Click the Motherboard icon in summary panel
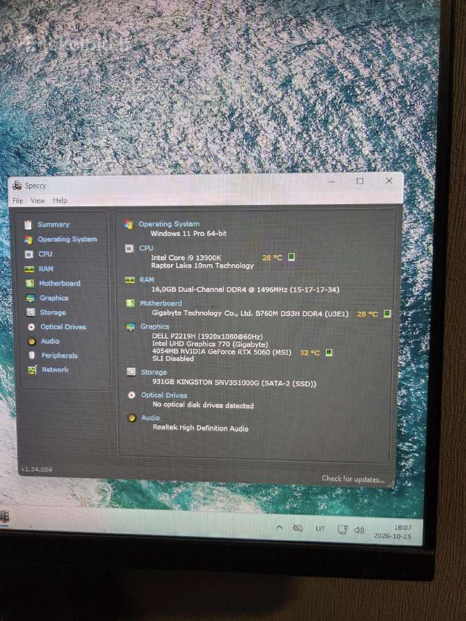 (x=130, y=304)
